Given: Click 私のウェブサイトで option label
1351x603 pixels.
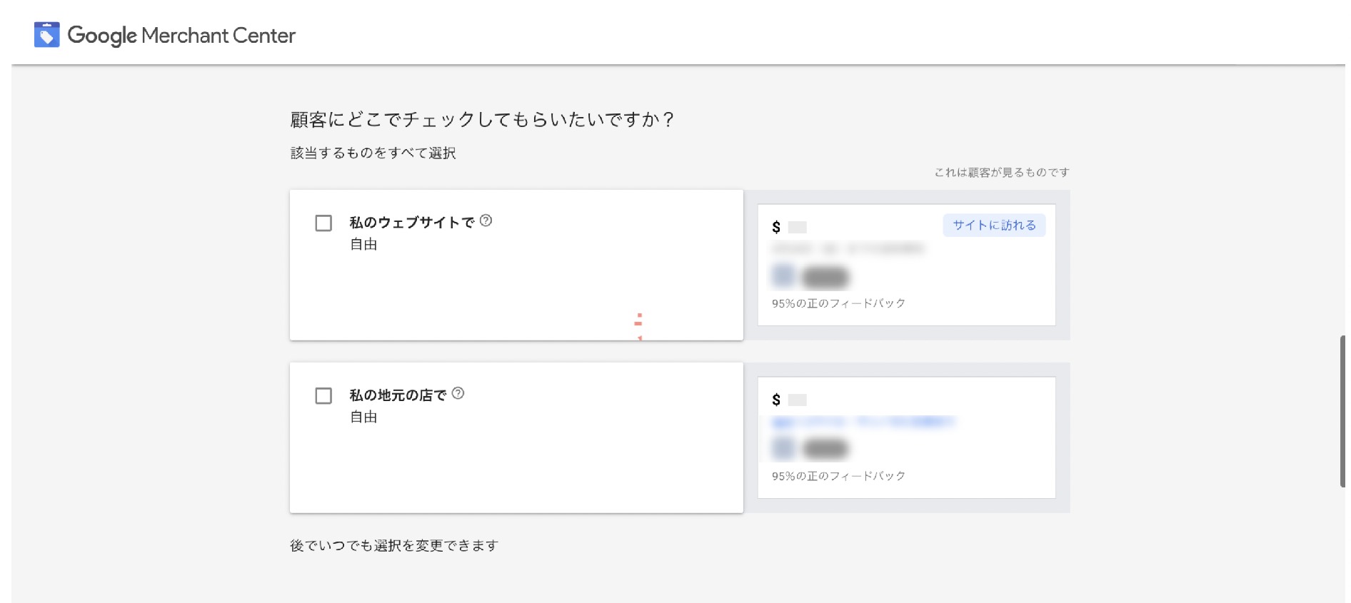Looking at the screenshot, I should pyautogui.click(x=411, y=223).
